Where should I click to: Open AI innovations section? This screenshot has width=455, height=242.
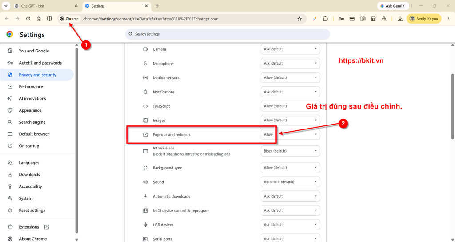tap(37, 98)
